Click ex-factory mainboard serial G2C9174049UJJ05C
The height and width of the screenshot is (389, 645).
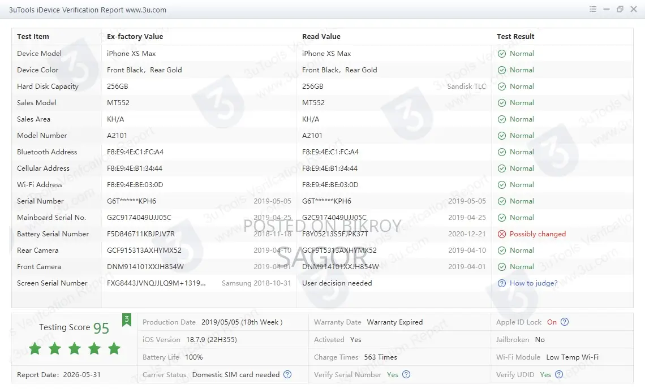click(x=139, y=217)
